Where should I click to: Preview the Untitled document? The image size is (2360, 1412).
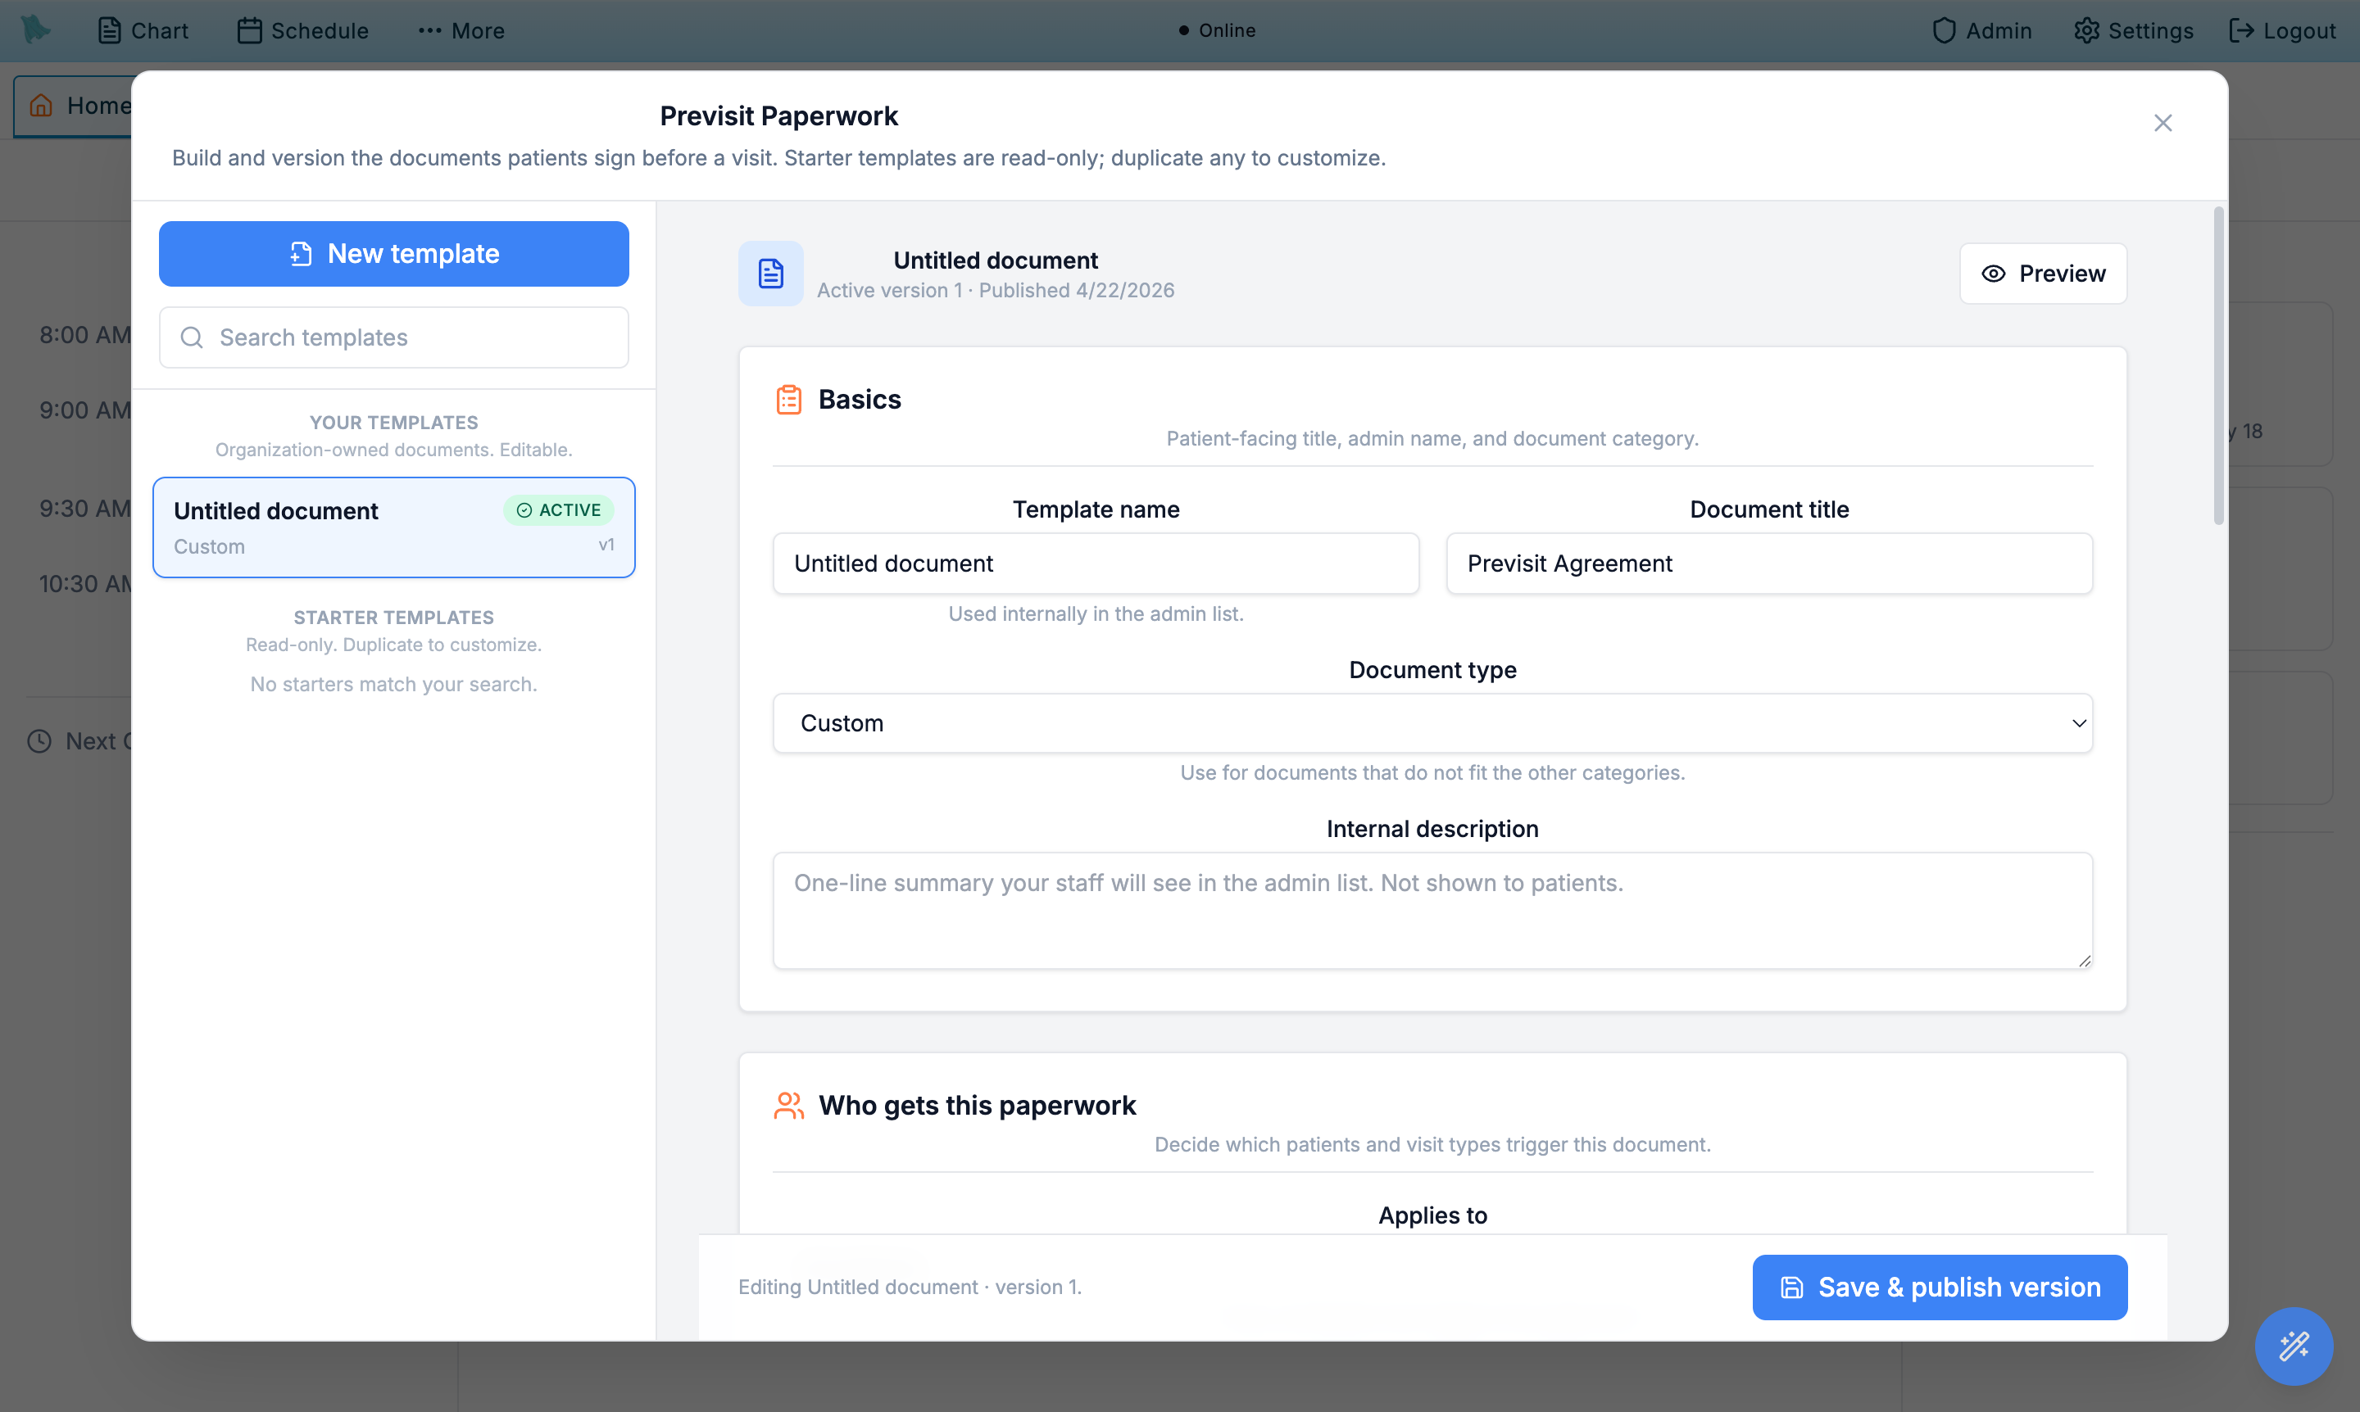click(x=2043, y=274)
